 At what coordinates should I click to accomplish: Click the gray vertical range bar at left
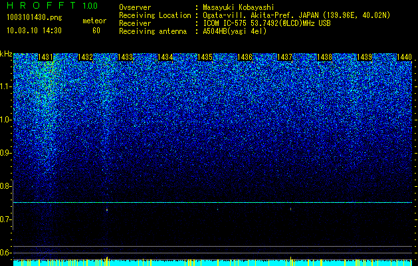(x=13, y=205)
